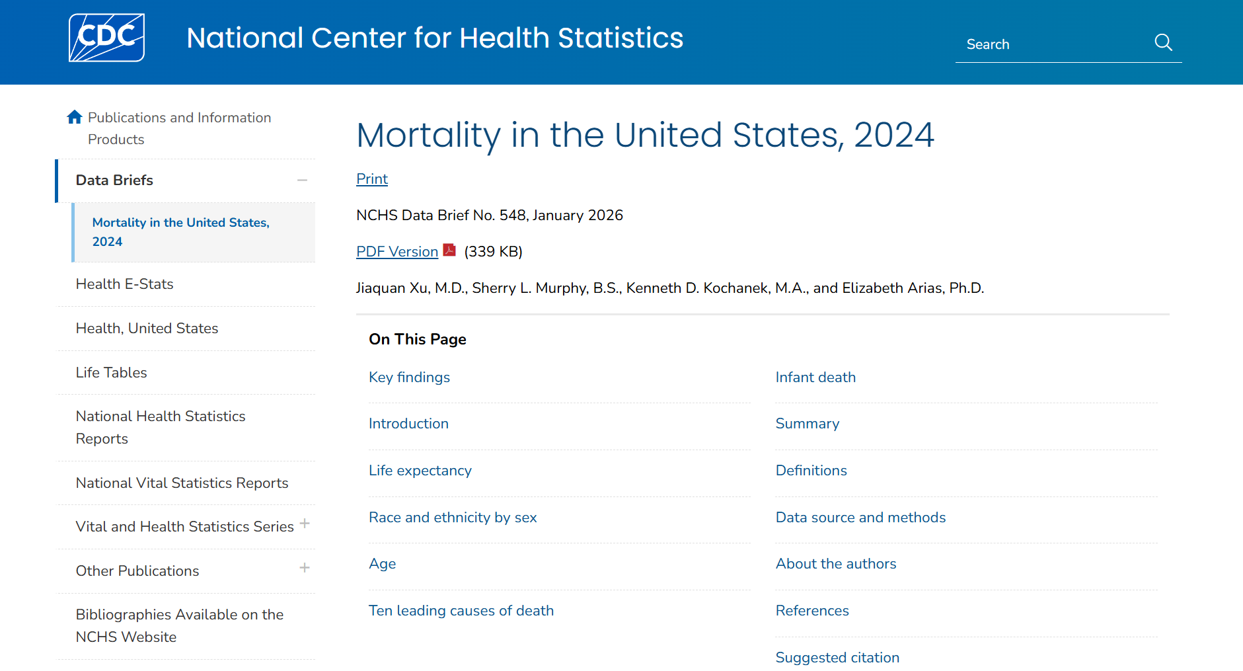This screenshot has height=671, width=1243.
Task: Click the red PDF file icon
Action: click(x=450, y=250)
